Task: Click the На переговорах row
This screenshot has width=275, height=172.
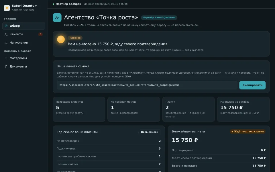Action: (x=109, y=141)
